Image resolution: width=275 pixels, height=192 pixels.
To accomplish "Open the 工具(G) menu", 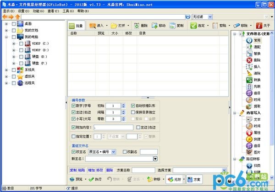I will point(68,11).
